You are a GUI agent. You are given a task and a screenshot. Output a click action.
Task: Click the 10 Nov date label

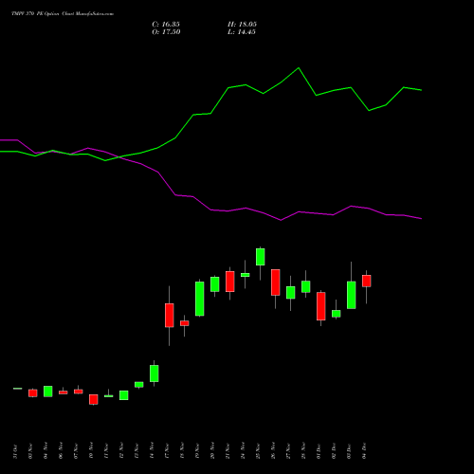point(91,451)
